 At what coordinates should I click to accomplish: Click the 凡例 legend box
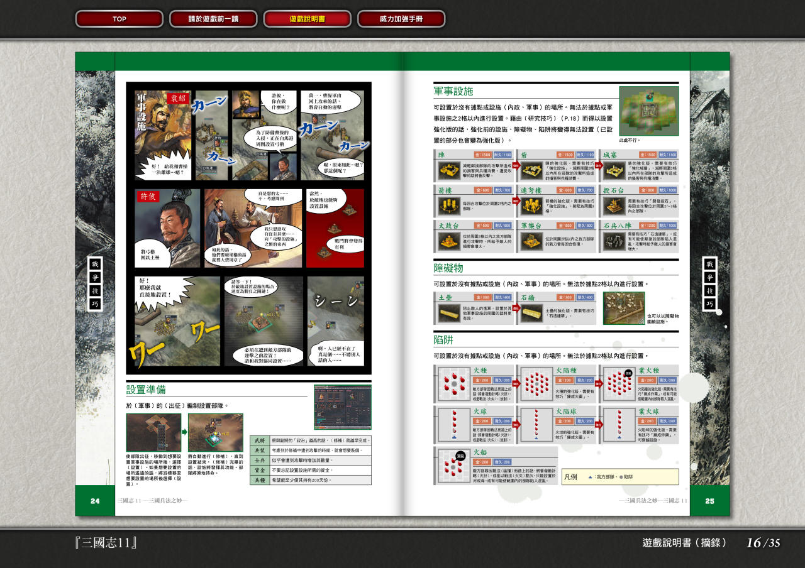click(620, 477)
